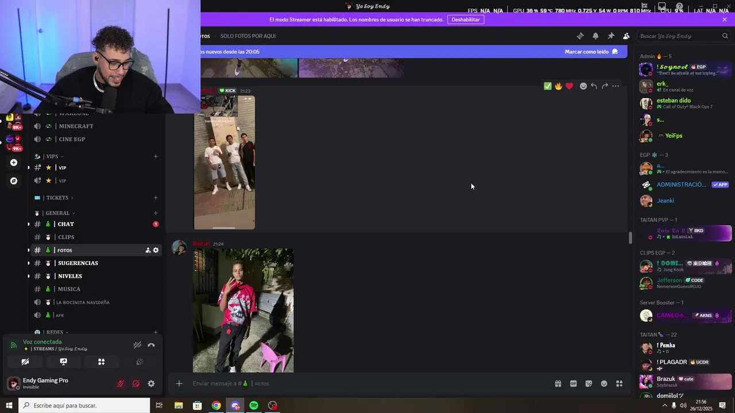
Task: React with the red heart emoji
Action: coord(569,86)
